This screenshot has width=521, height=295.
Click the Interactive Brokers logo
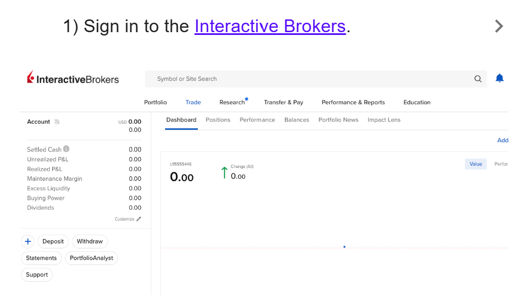click(x=73, y=78)
